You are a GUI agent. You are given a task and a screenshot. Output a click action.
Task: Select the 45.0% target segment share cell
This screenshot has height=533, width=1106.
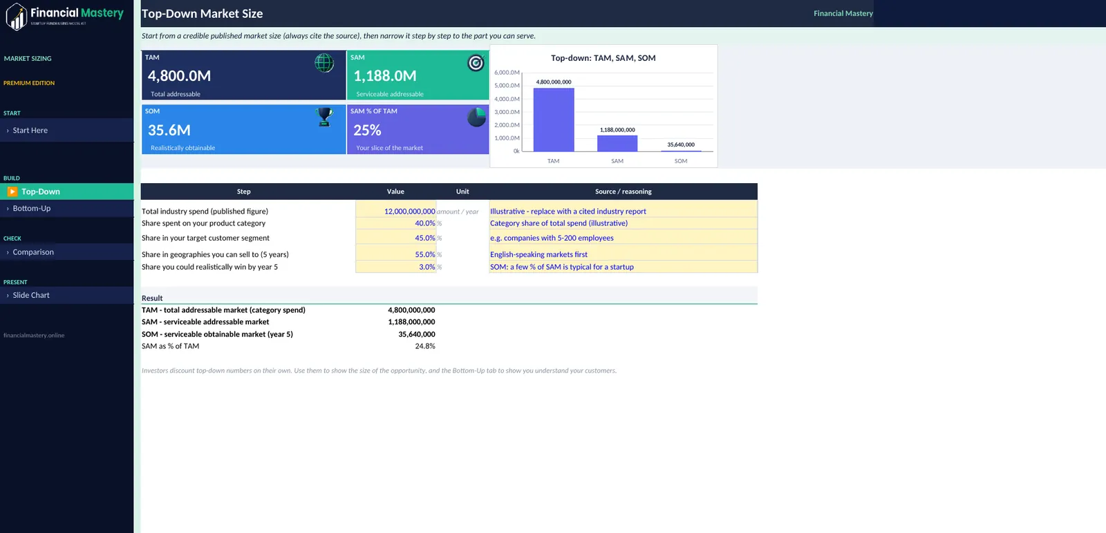click(396, 238)
